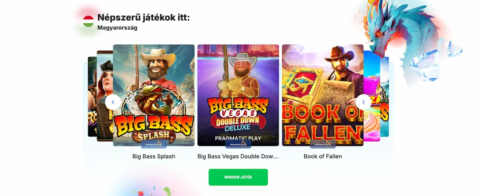Open the Book of Fallen game thumbnail
The width and height of the screenshot is (478, 196).
[323, 95]
